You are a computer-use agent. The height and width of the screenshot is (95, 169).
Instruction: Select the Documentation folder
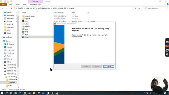(x=30, y=16)
